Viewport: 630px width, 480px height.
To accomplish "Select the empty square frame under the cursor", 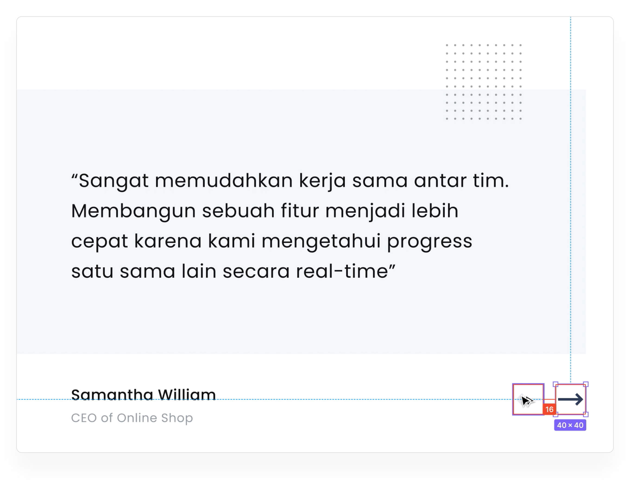I will pyautogui.click(x=528, y=399).
